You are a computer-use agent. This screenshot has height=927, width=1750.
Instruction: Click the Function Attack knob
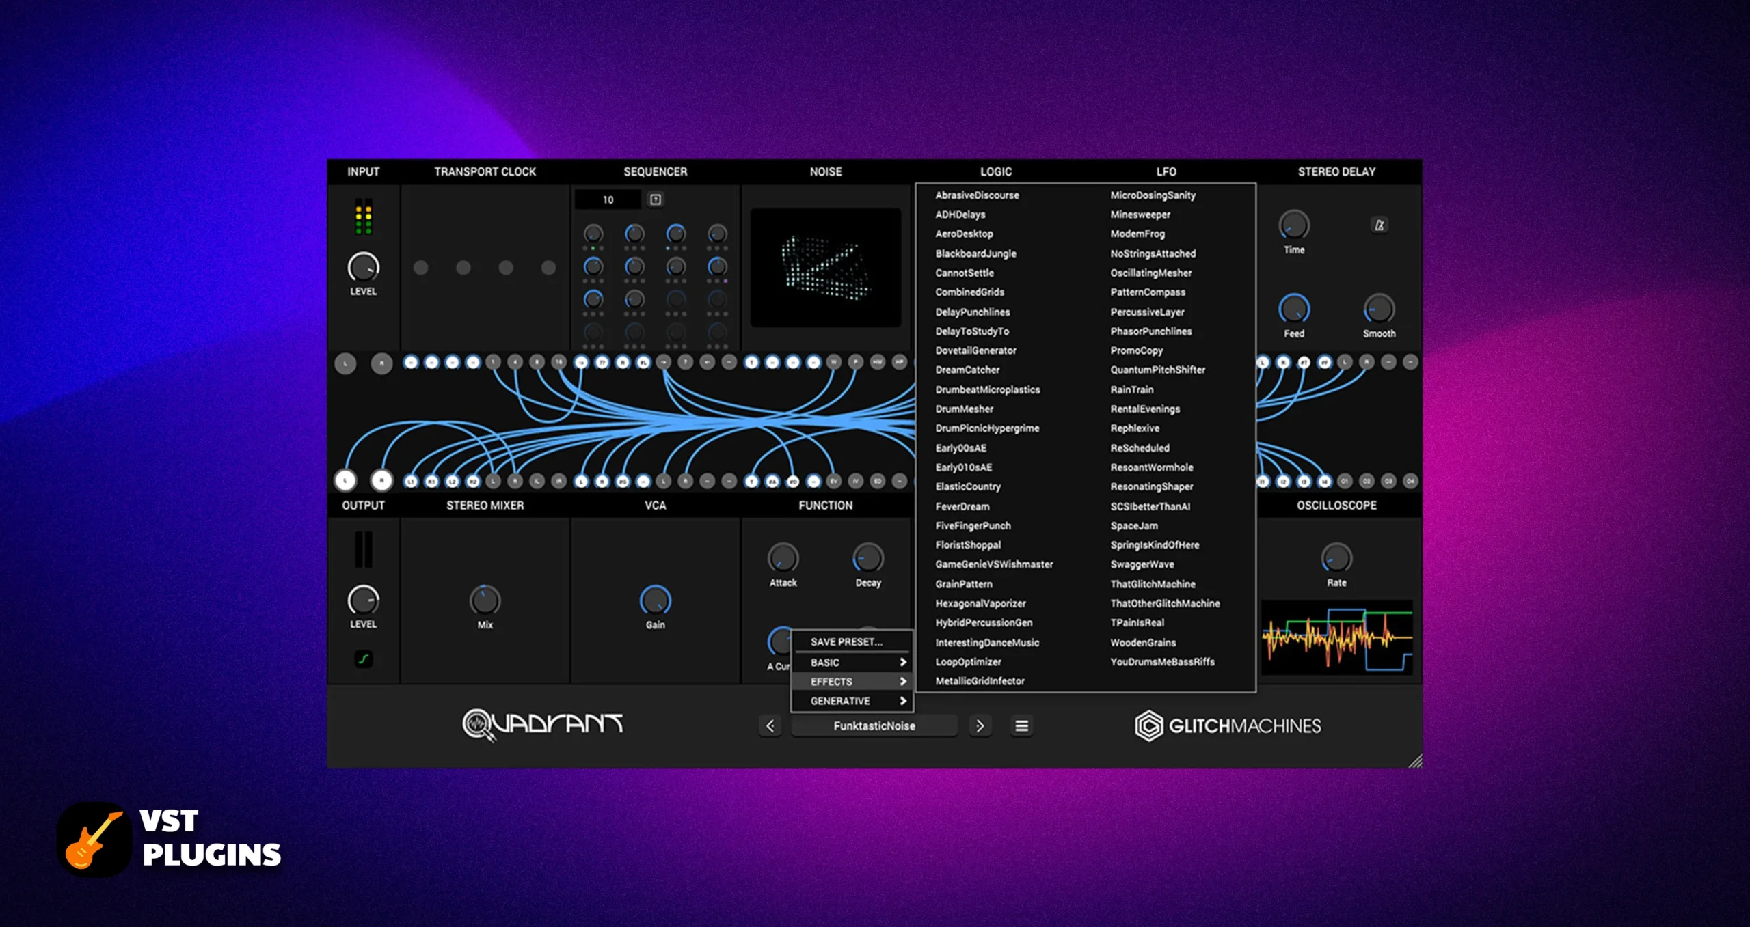coord(783,558)
